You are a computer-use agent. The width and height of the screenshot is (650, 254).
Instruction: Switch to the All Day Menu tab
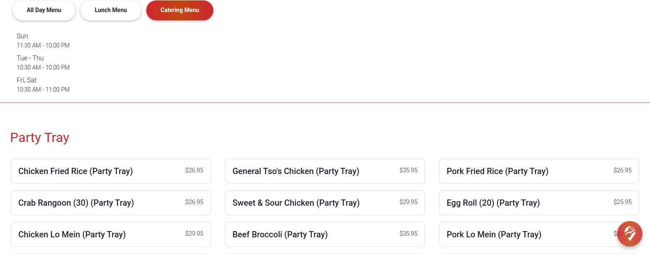tap(44, 10)
